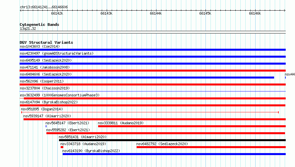
Task: Click the 66144k ruler label
Action: [156, 13]
